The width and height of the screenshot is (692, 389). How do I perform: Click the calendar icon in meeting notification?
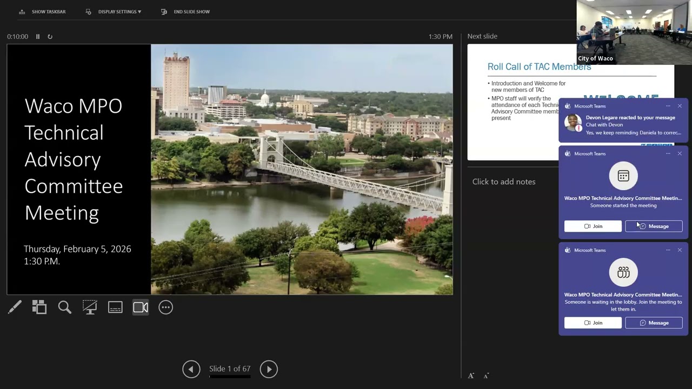pos(623,176)
